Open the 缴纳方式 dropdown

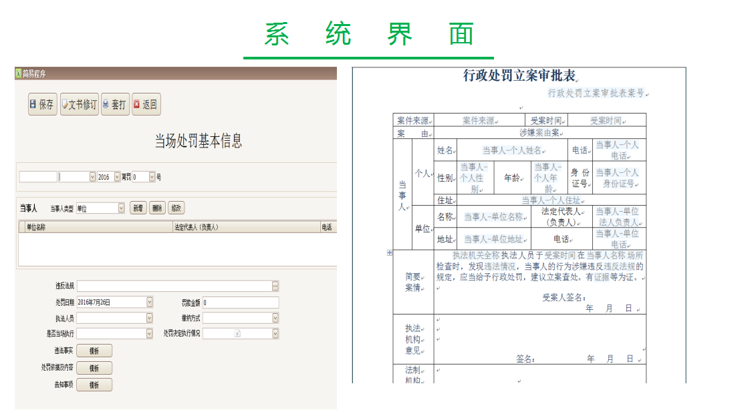[x=275, y=318]
